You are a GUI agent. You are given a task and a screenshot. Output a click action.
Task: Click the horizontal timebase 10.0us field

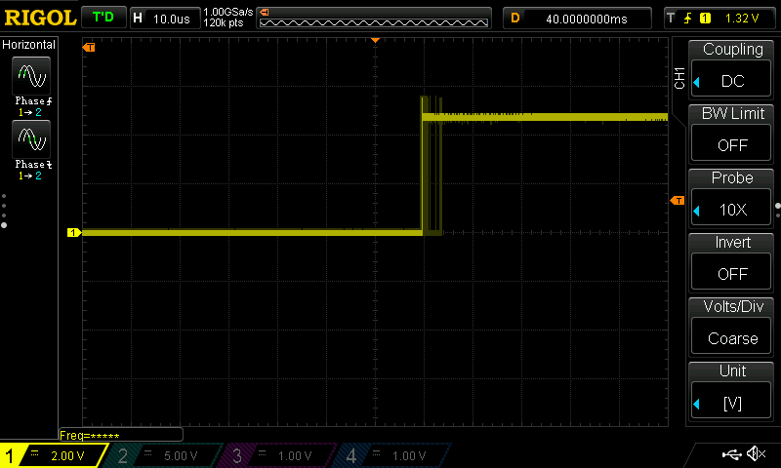coord(164,18)
